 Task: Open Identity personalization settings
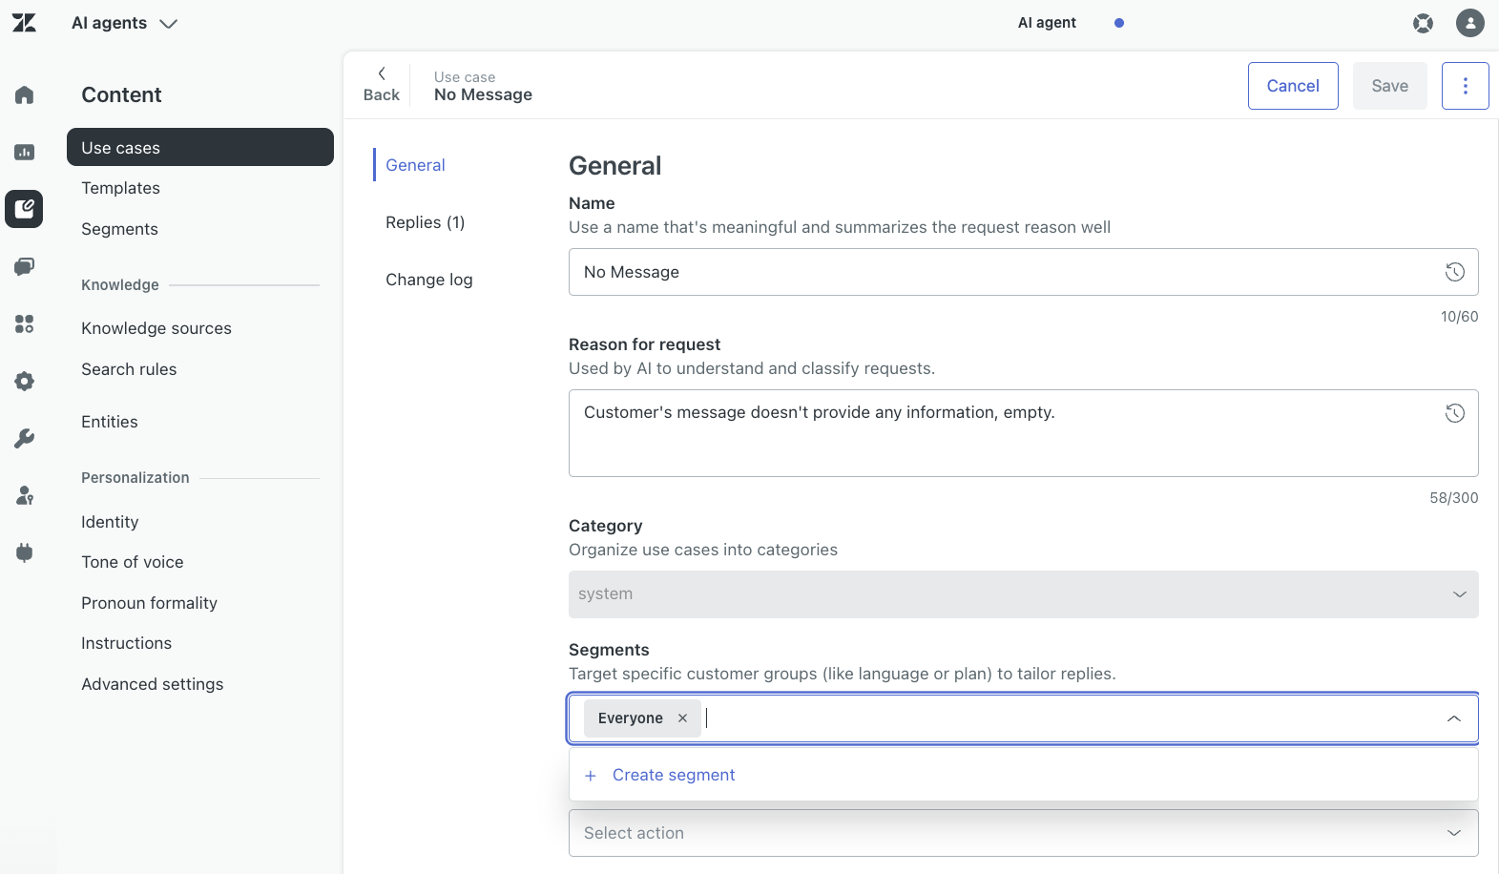pyautogui.click(x=110, y=522)
